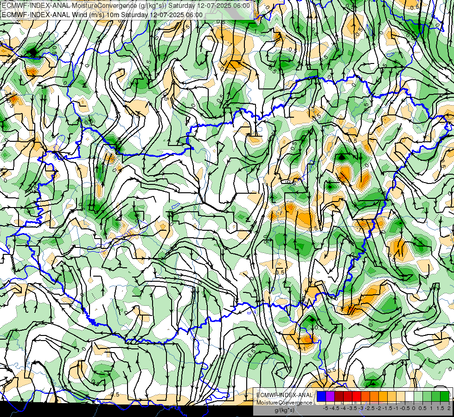The height and width of the screenshot is (417, 454).
Task: Click the legend's 2 tick label
Action: (x=449, y=408)
